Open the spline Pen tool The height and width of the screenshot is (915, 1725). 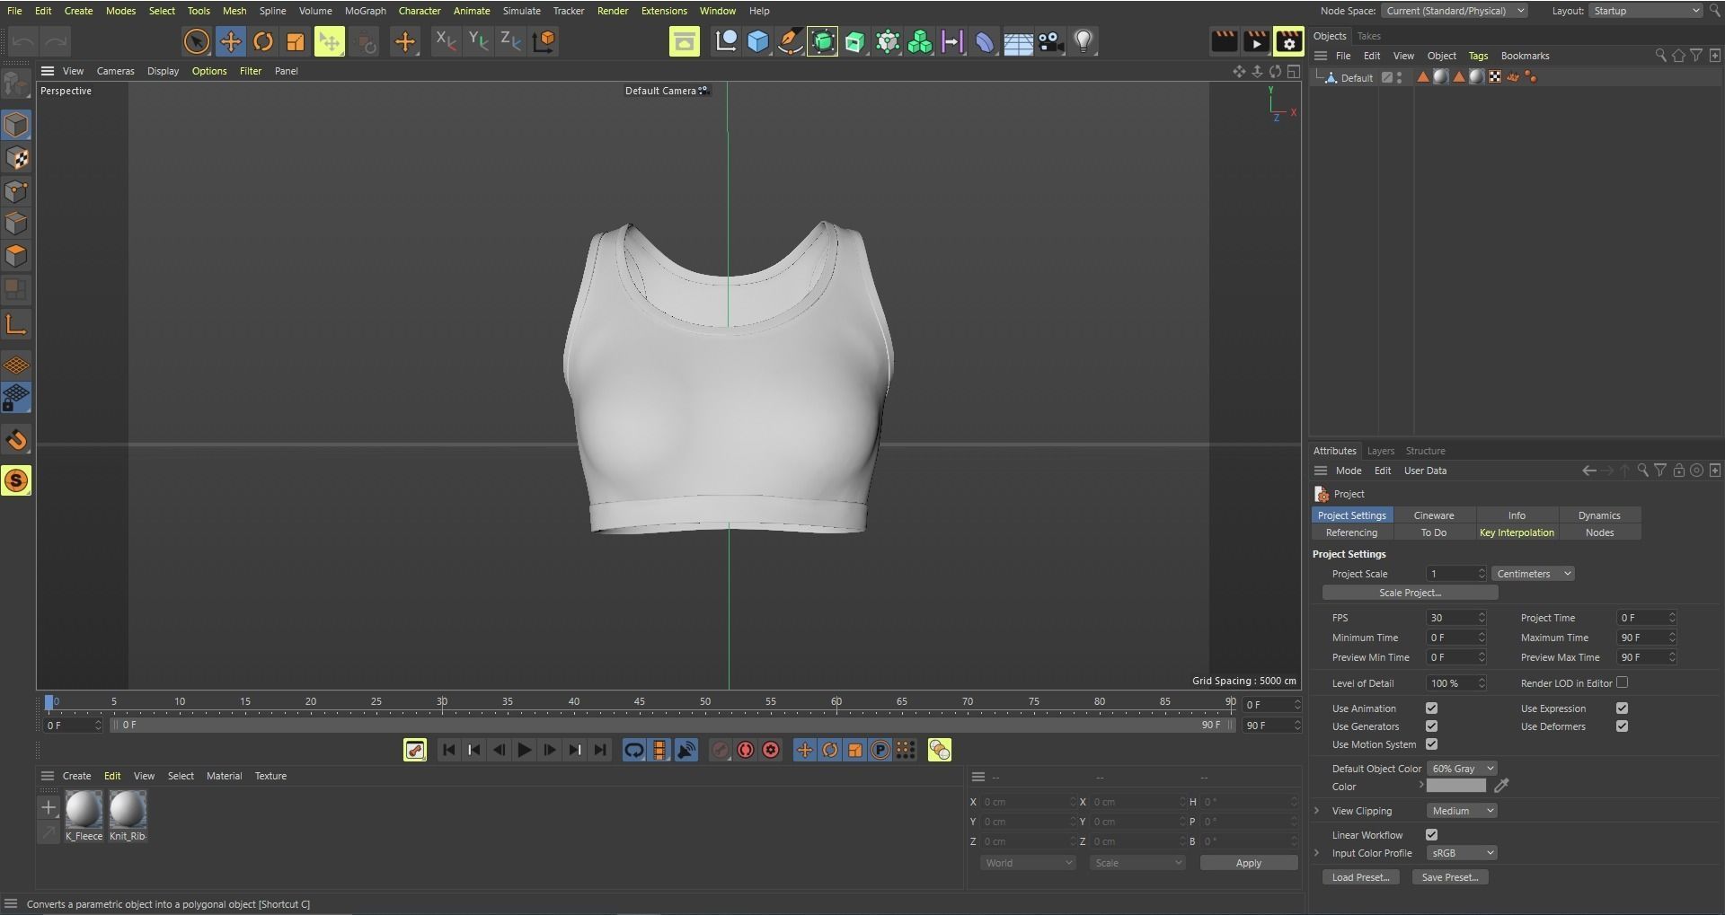coord(790,41)
